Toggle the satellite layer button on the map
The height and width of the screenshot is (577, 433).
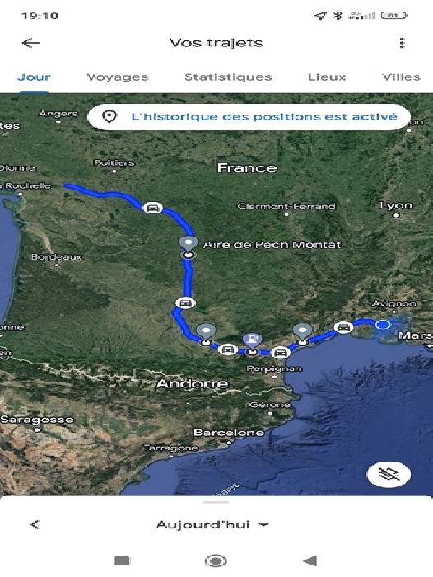389,474
